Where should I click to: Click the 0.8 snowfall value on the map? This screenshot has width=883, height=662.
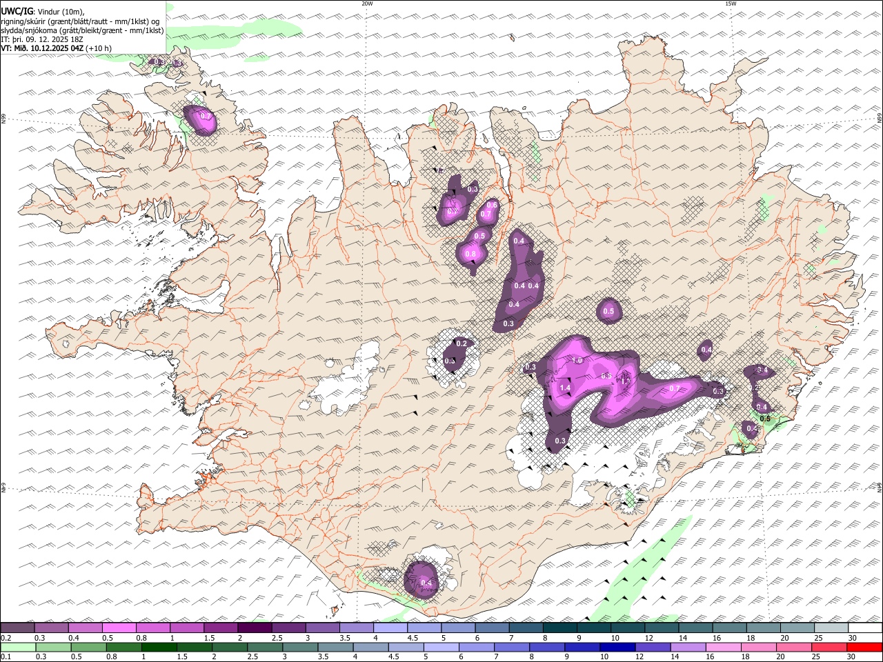(x=470, y=254)
